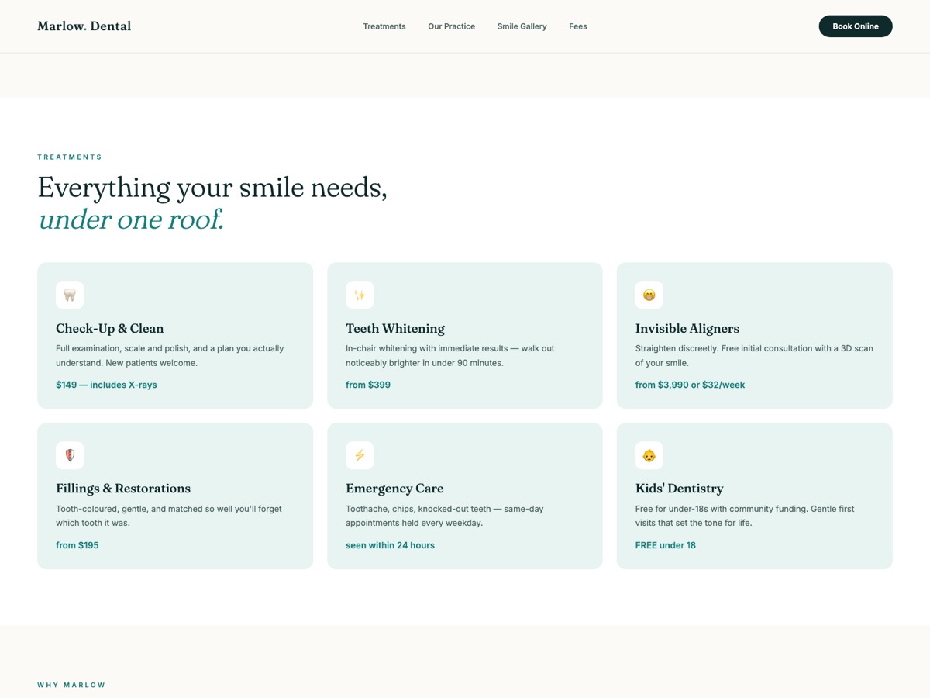Click the tooth icon on Check-Up & Clean card

point(70,295)
